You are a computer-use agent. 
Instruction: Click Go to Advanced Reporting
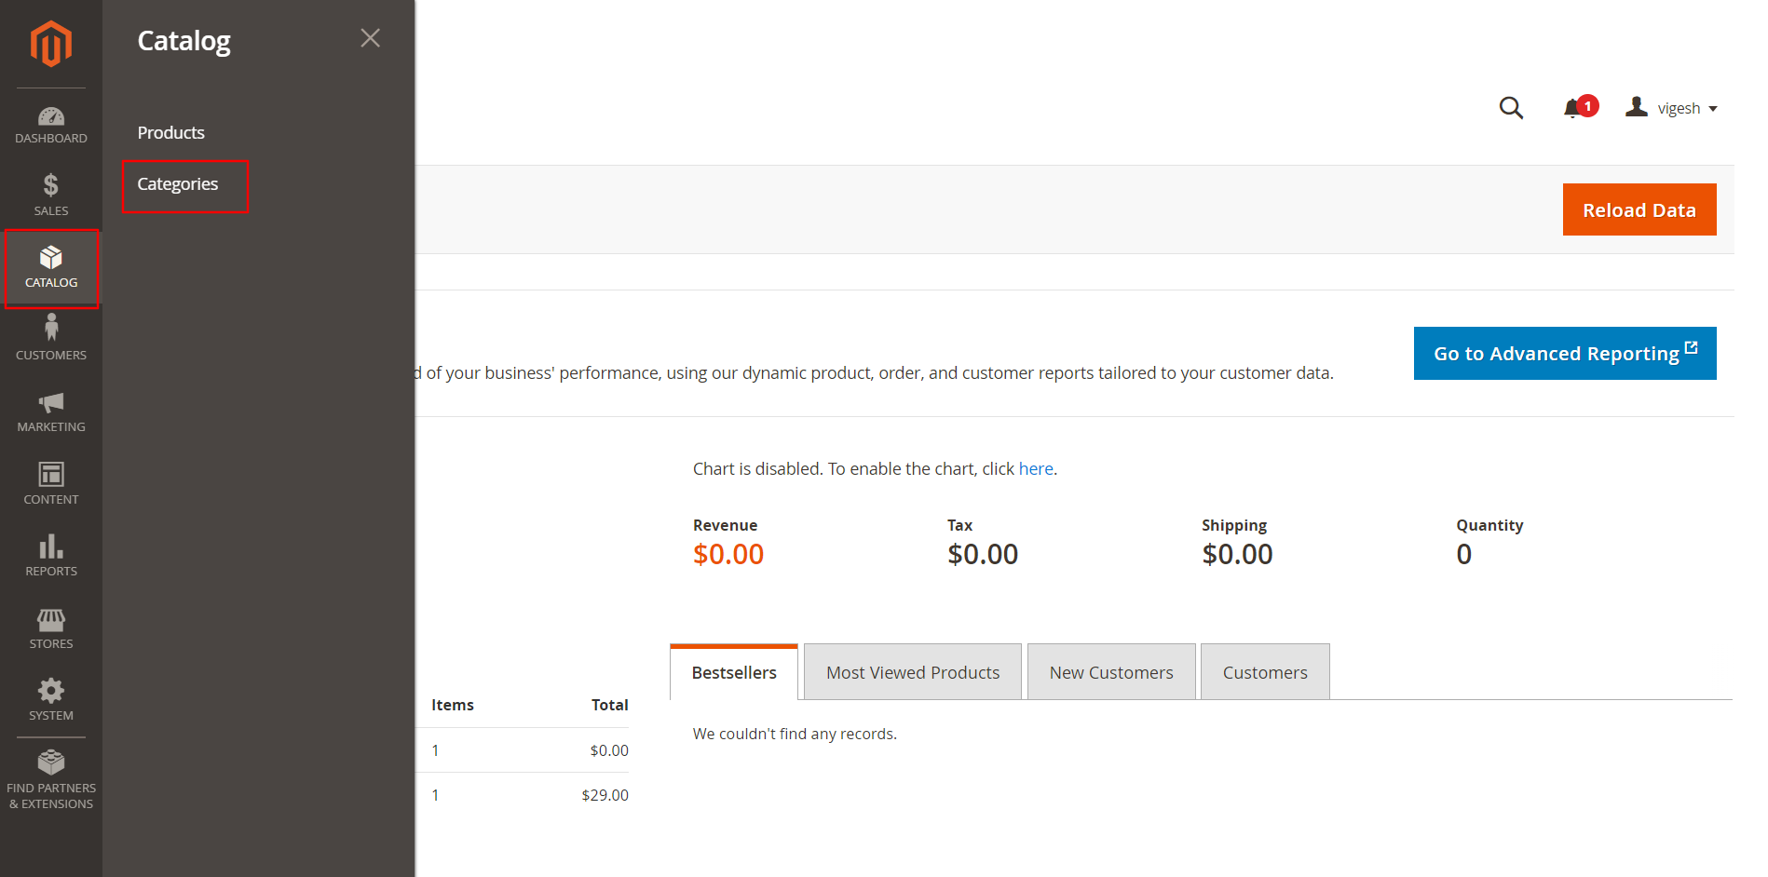click(1564, 353)
